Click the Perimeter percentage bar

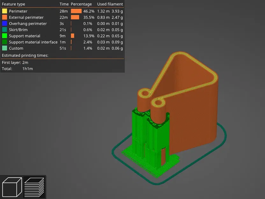[x=76, y=11]
